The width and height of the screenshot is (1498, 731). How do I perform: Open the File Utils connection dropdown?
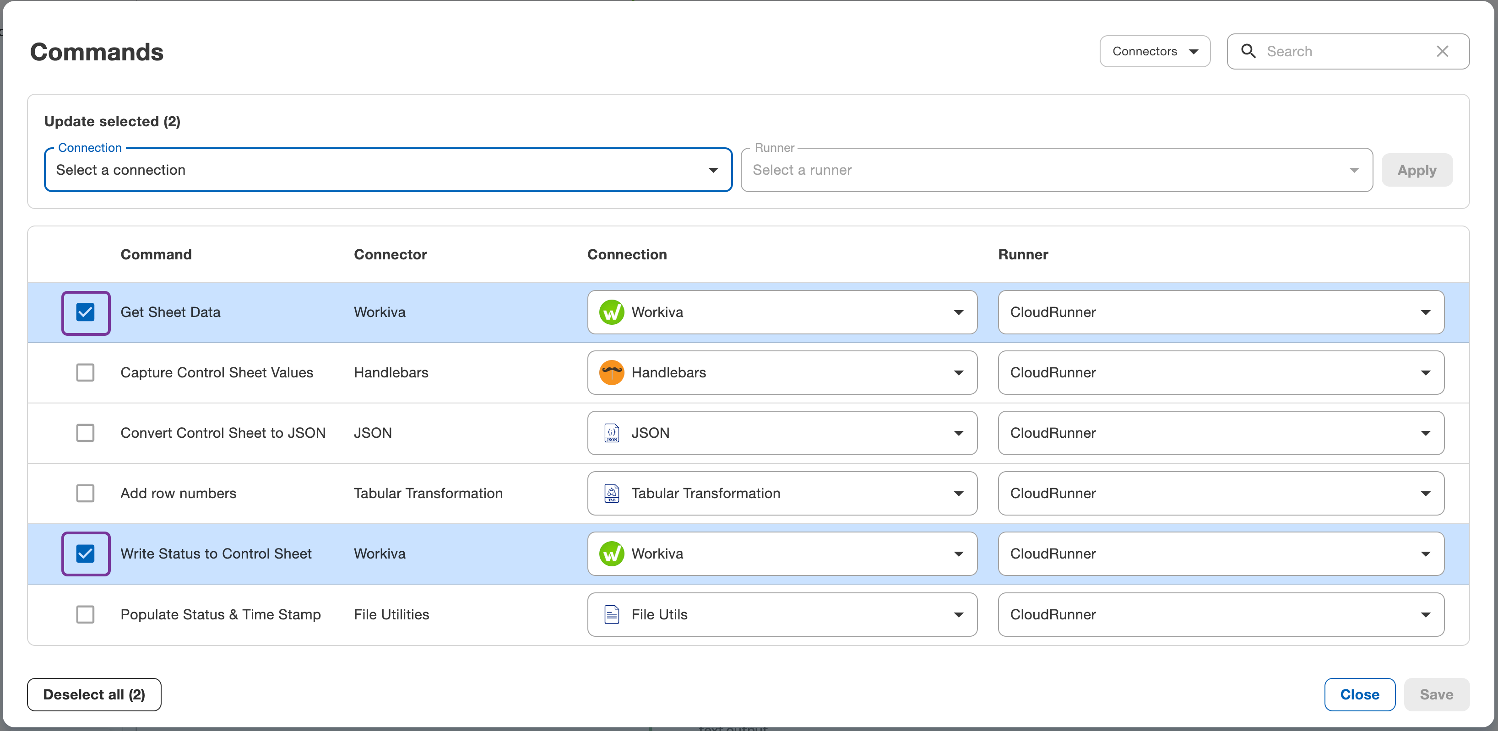coord(782,614)
